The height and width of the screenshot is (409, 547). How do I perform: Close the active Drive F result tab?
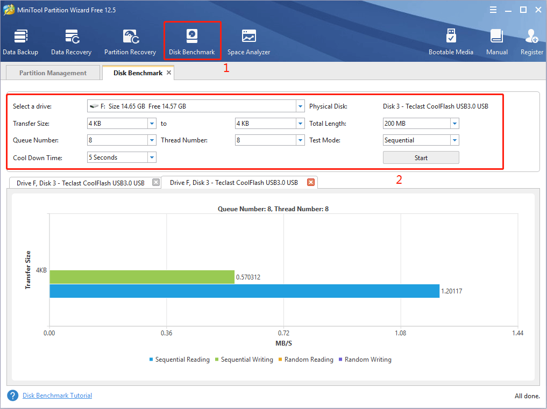310,182
